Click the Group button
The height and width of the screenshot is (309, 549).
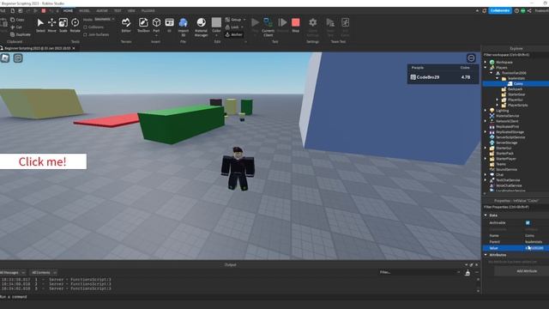coord(233,20)
